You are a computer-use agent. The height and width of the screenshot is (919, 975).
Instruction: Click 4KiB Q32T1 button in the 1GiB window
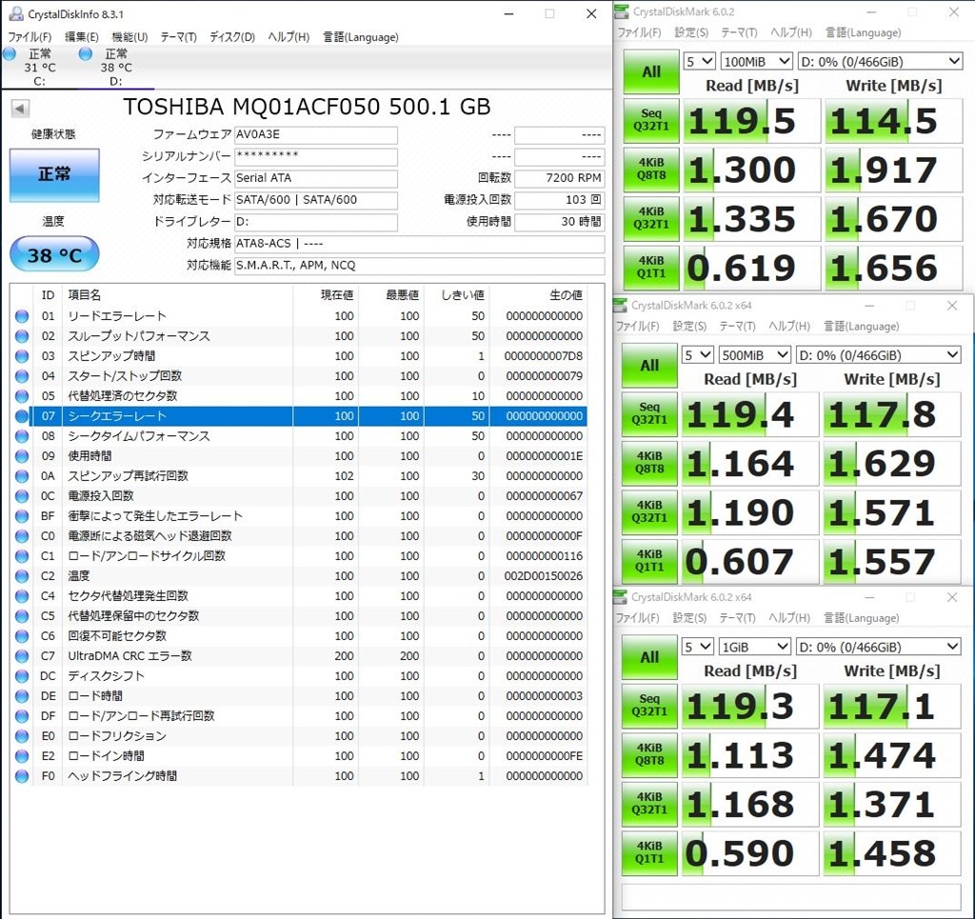tap(649, 804)
